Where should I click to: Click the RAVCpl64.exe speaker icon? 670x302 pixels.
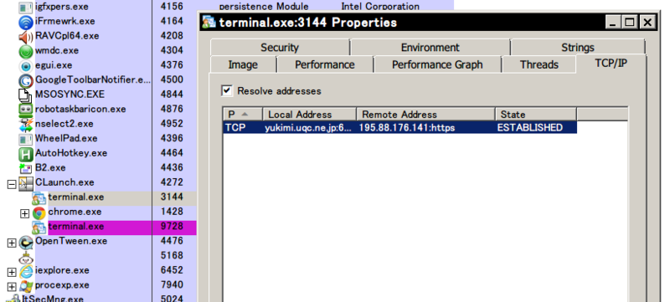click(26, 37)
